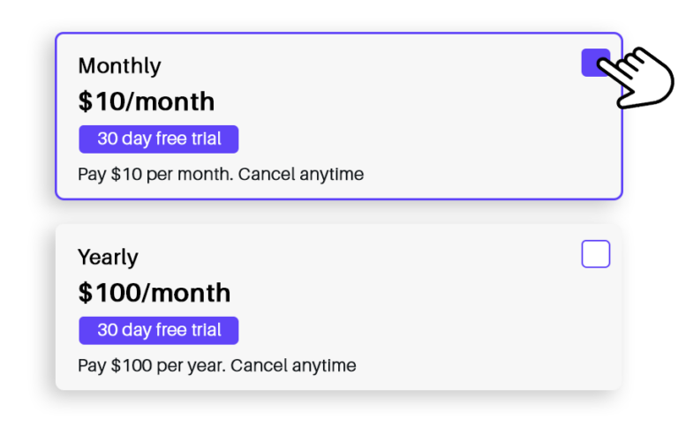The image size is (678, 435).
Task: Click the Yearly 30 day free trial badge
Action: 159,331
